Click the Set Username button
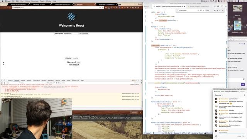247x139 pixels. coord(84,34)
